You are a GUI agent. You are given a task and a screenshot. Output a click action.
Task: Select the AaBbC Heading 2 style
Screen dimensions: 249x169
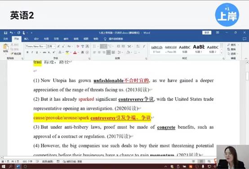(x=213, y=49)
